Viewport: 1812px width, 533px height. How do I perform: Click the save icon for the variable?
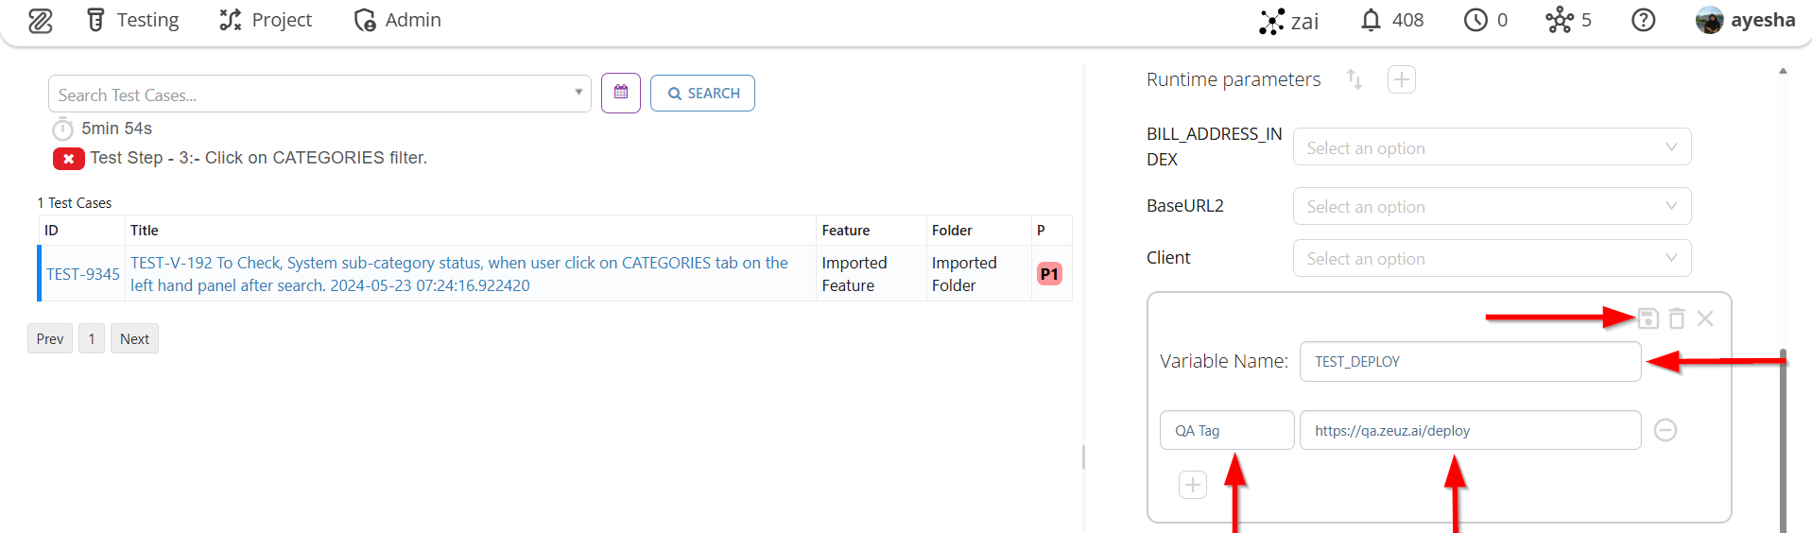click(1648, 318)
